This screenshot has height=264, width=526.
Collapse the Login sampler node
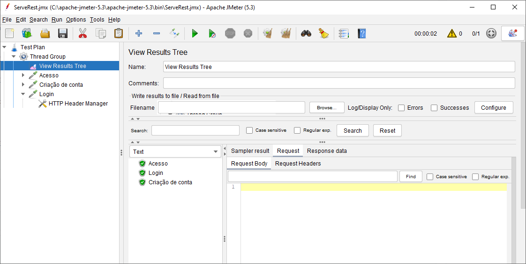click(23, 94)
